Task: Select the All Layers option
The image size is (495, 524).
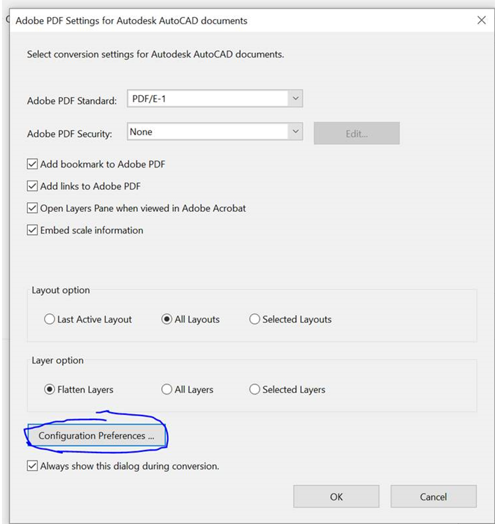Action: tap(167, 390)
